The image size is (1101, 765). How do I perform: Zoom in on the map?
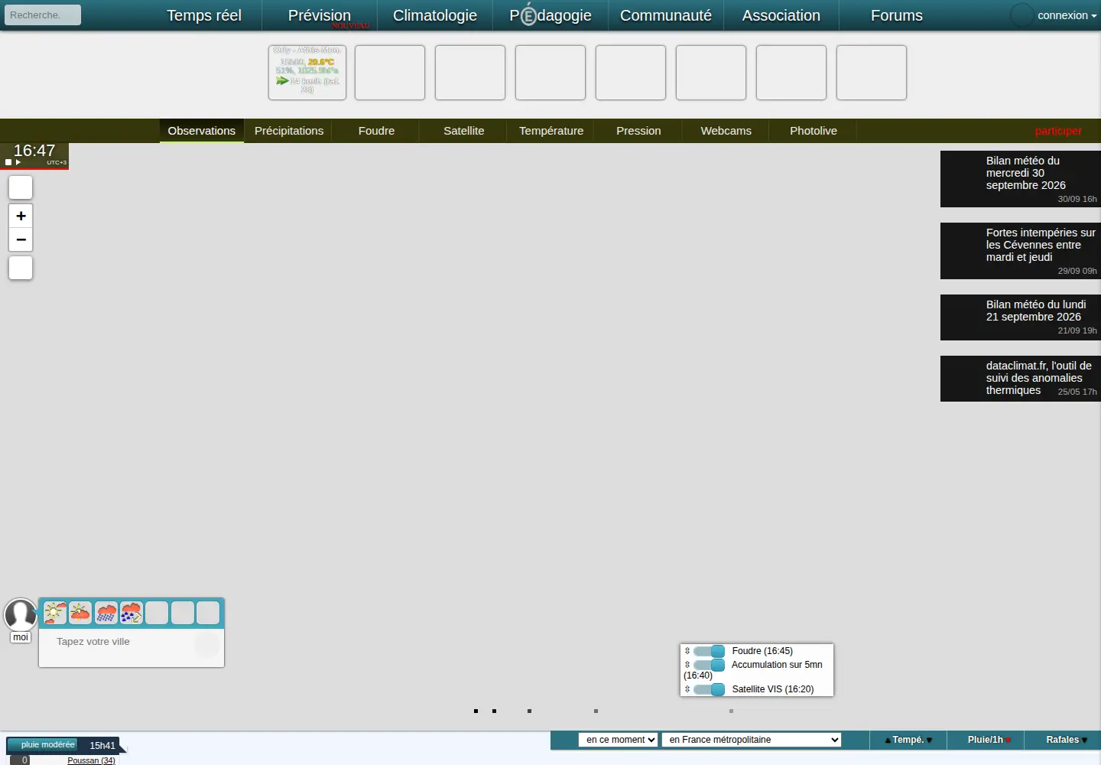[21, 216]
